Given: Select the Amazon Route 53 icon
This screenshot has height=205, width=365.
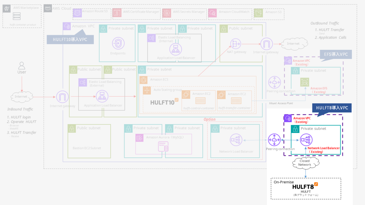Looking at the screenshot, I should click(77, 13).
